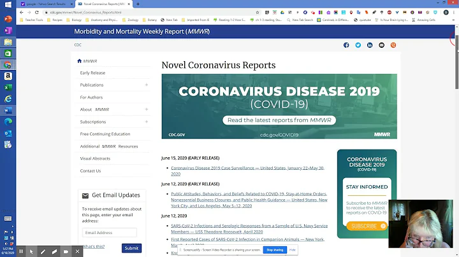Viewport: 459px width, 257px height.
Task: Switch to the Yahoo Search Results tab
Action: point(47,4)
